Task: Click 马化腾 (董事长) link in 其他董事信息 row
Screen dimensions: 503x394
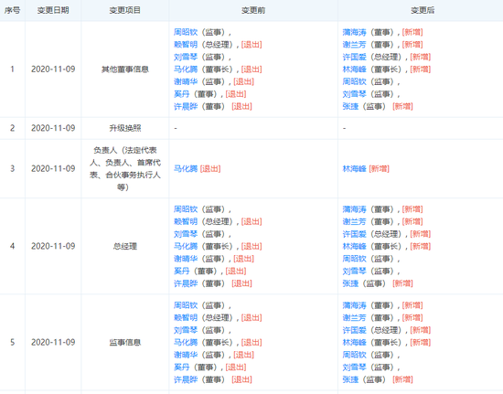Action: 186,69
